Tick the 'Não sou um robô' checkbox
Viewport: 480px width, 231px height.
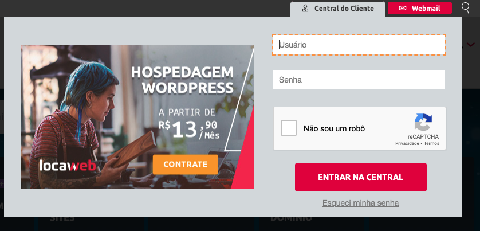pos(289,128)
